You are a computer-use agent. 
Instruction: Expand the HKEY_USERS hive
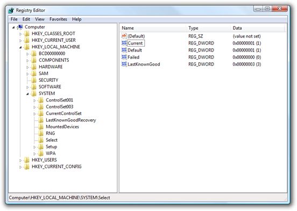pos(20,161)
